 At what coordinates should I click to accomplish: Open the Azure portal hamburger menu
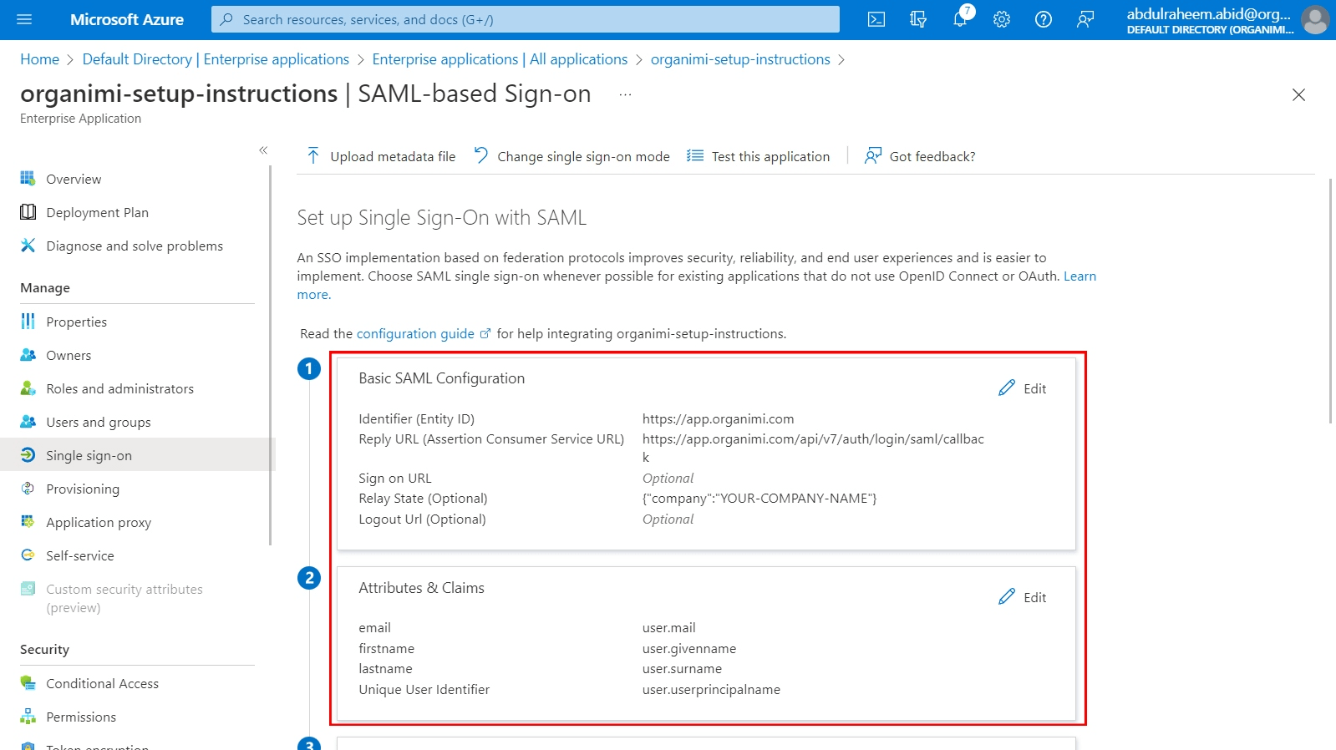pyautogui.click(x=23, y=19)
